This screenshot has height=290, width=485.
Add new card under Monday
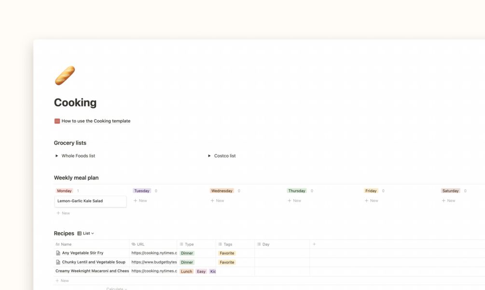click(x=63, y=213)
